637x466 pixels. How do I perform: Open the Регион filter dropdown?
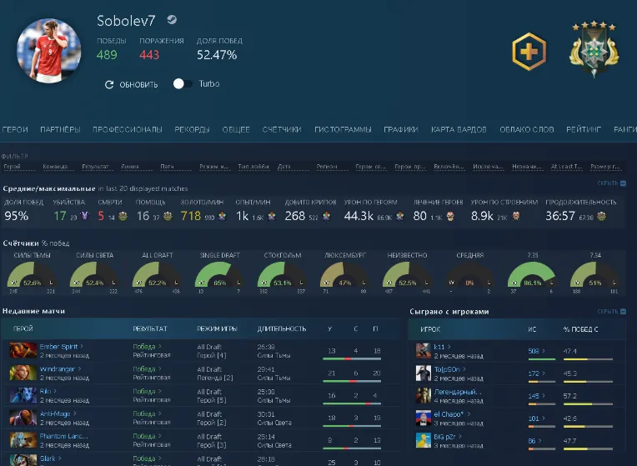pyautogui.click(x=332, y=167)
